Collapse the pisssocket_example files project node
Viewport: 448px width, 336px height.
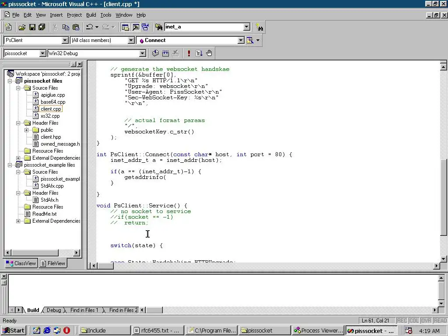point(10,165)
